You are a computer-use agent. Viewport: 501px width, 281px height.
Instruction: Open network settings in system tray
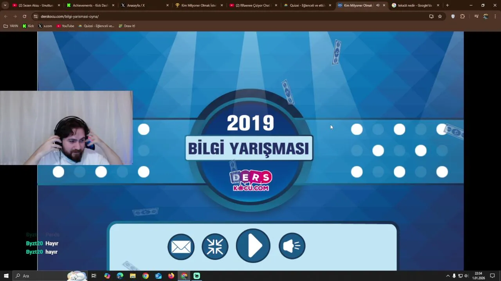pos(460,276)
